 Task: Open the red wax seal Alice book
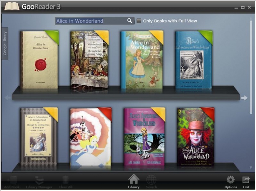click(39, 60)
